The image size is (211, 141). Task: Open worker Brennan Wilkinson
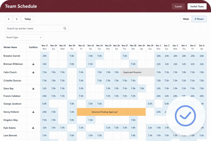point(13,64)
